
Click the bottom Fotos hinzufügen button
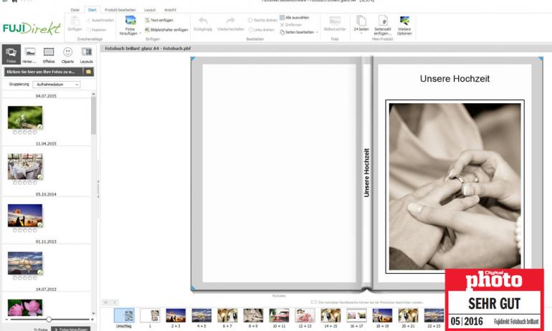click(71, 330)
